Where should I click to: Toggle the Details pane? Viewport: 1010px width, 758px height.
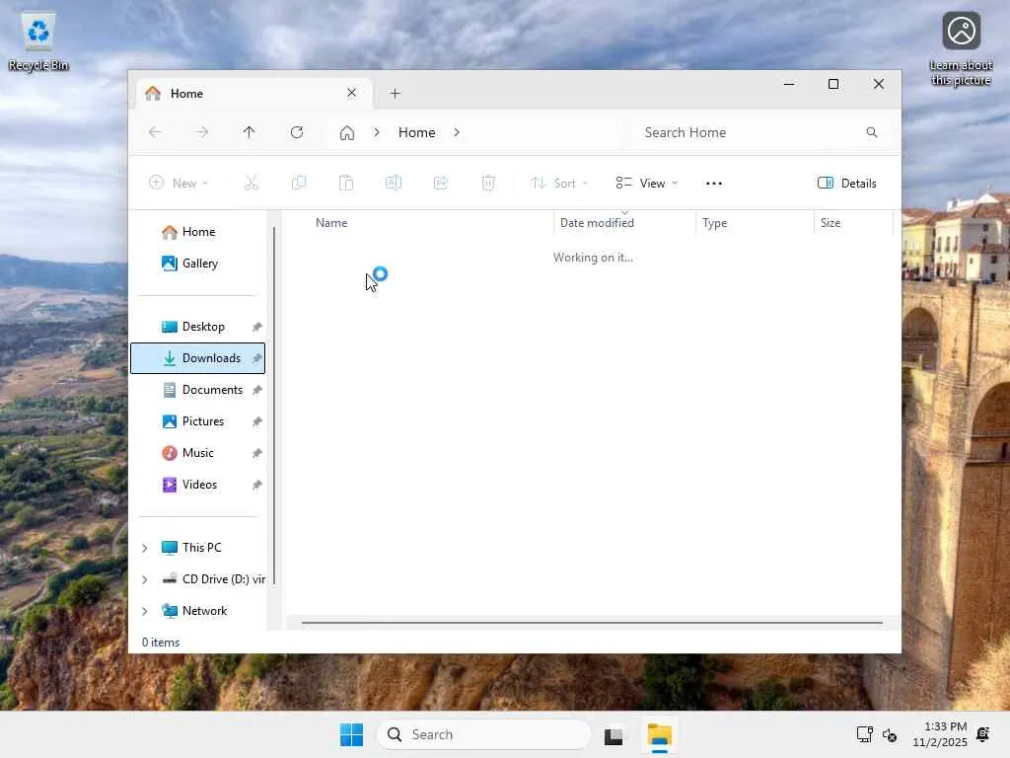coord(847,183)
